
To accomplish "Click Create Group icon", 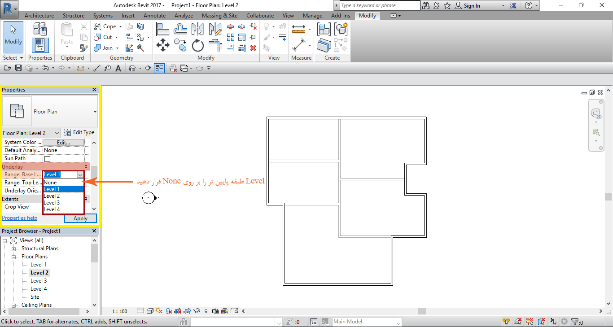I will point(341,29).
